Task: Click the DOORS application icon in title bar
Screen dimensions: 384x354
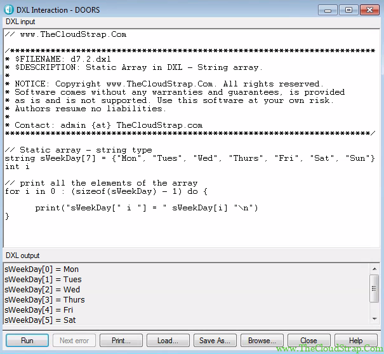Action: coord(9,10)
